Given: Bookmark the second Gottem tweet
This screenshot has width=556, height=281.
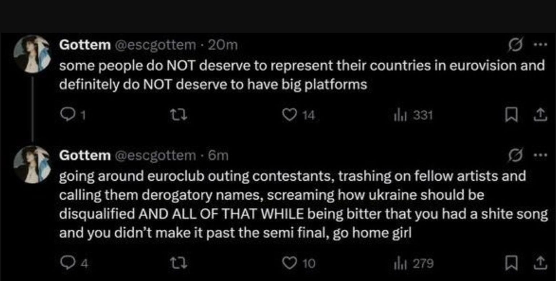Looking at the screenshot, I should click(511, 264).
